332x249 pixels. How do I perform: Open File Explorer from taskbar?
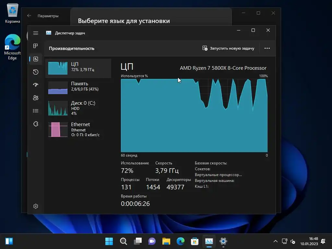166,241
